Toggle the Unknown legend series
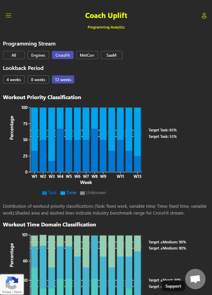 coord(93,193)
